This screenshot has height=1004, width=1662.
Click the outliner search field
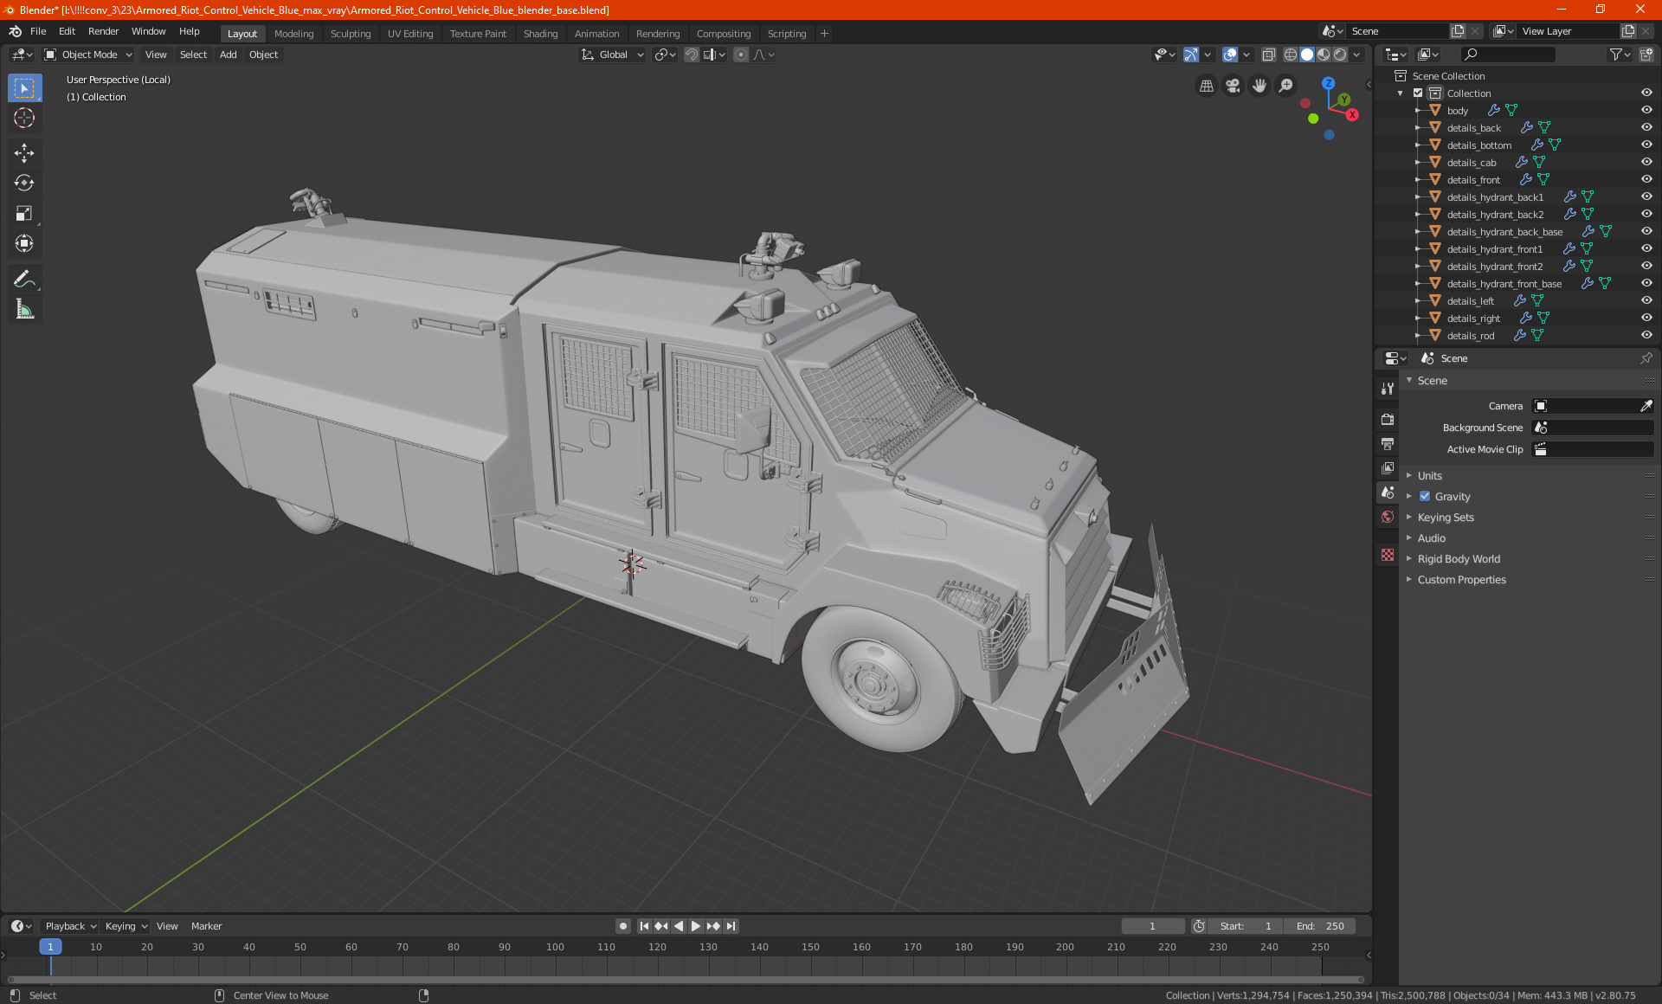point(1507,55)
